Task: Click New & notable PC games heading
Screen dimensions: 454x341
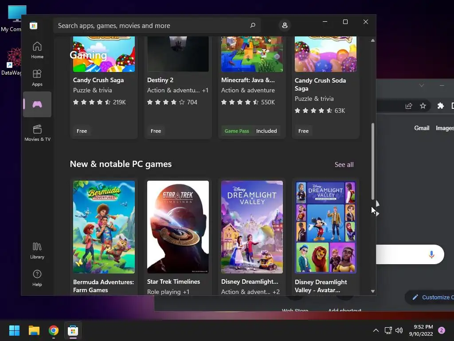Action: tap(121, 164)
